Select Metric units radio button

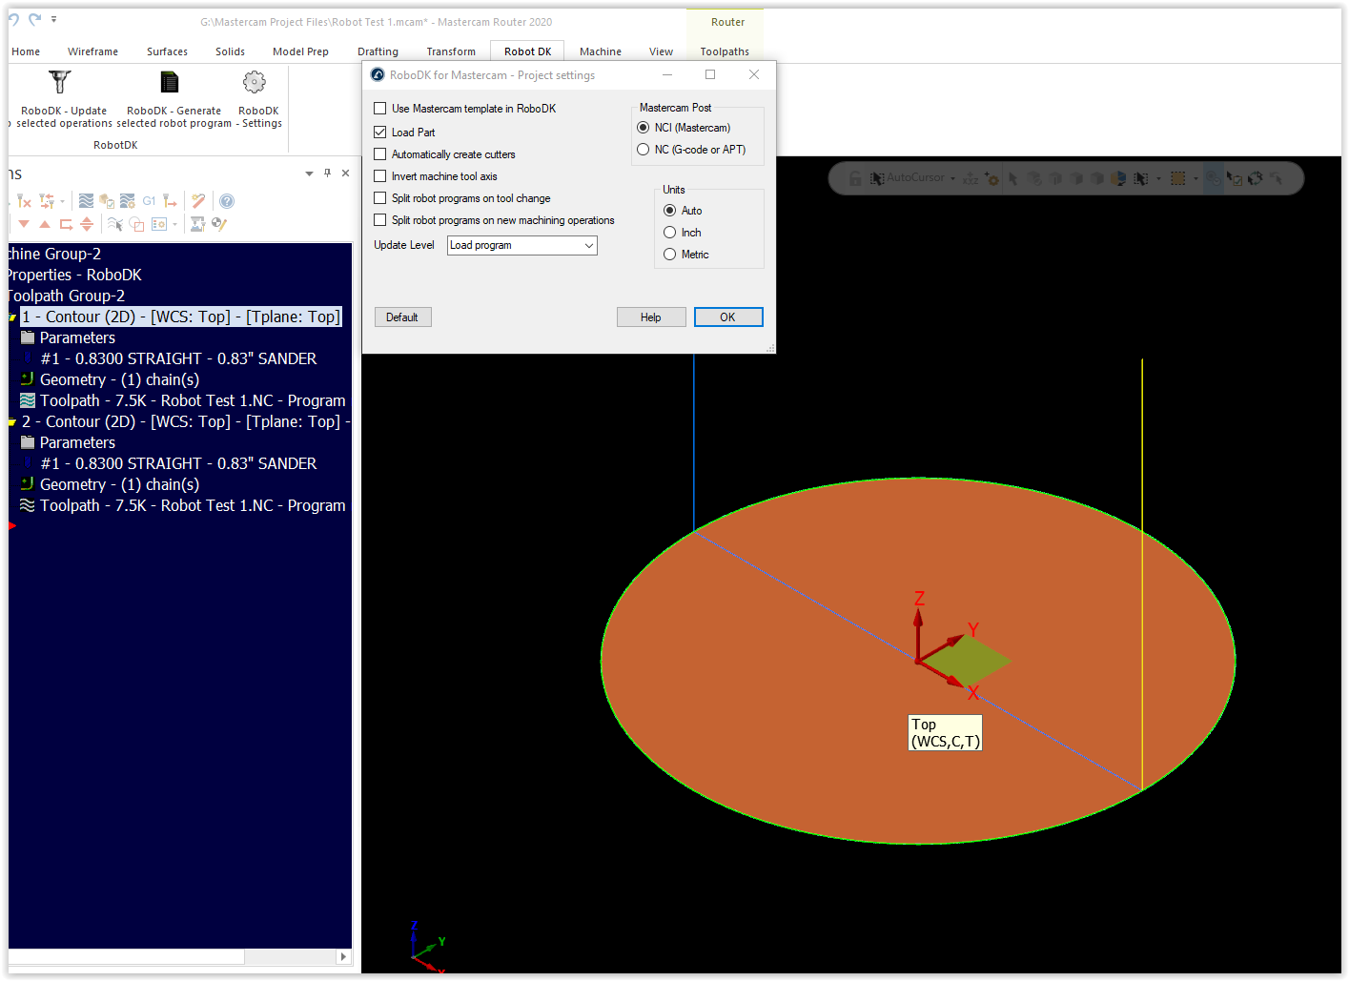[x=670, y=255]
